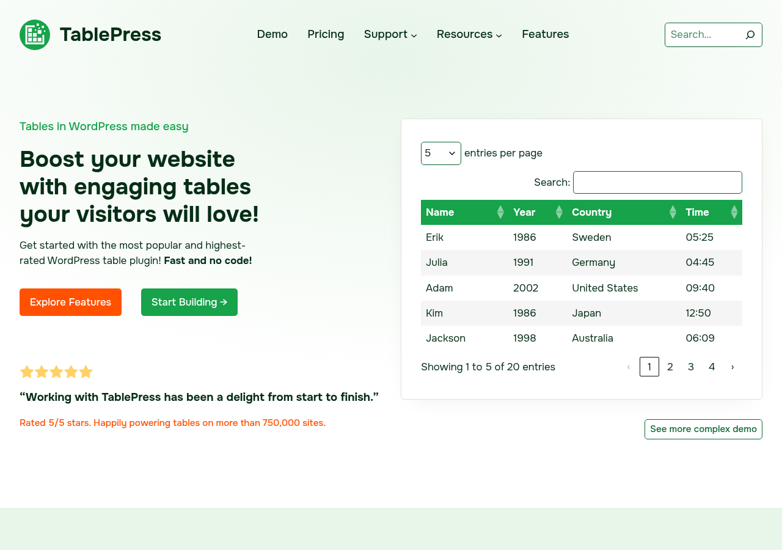The height and width of the screenshot is (550, 782).
Task: Select pagination page 1
Action: 649,367
